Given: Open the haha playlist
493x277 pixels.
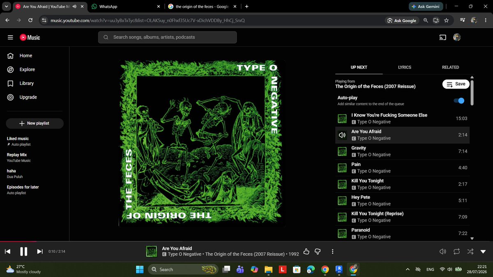Looking at the screenshot, I should coord(35,174).
